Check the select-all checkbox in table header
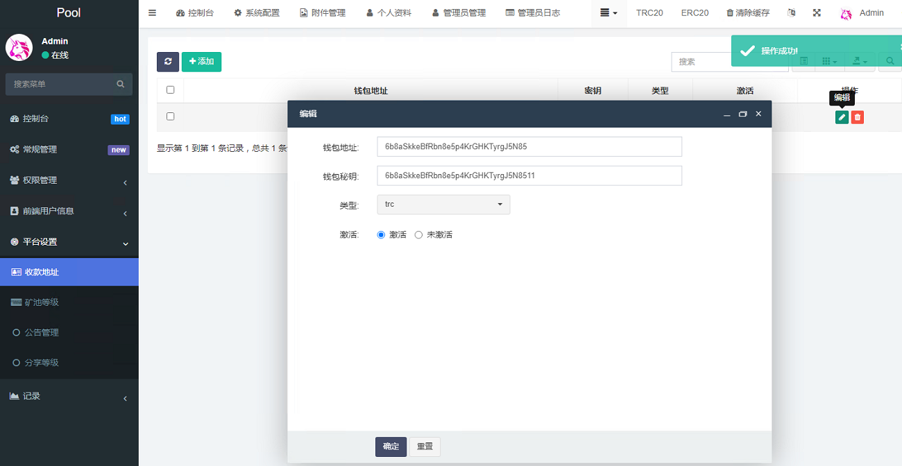The width and height of the screenshot is (902, 466). tap(171, 89)
